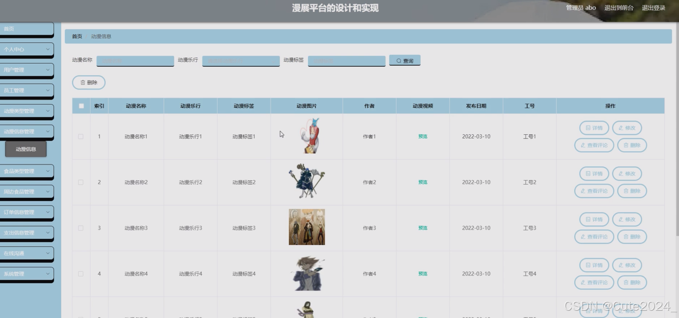Click the 工号 column header
Screen dimensions: 679x318
529,106
